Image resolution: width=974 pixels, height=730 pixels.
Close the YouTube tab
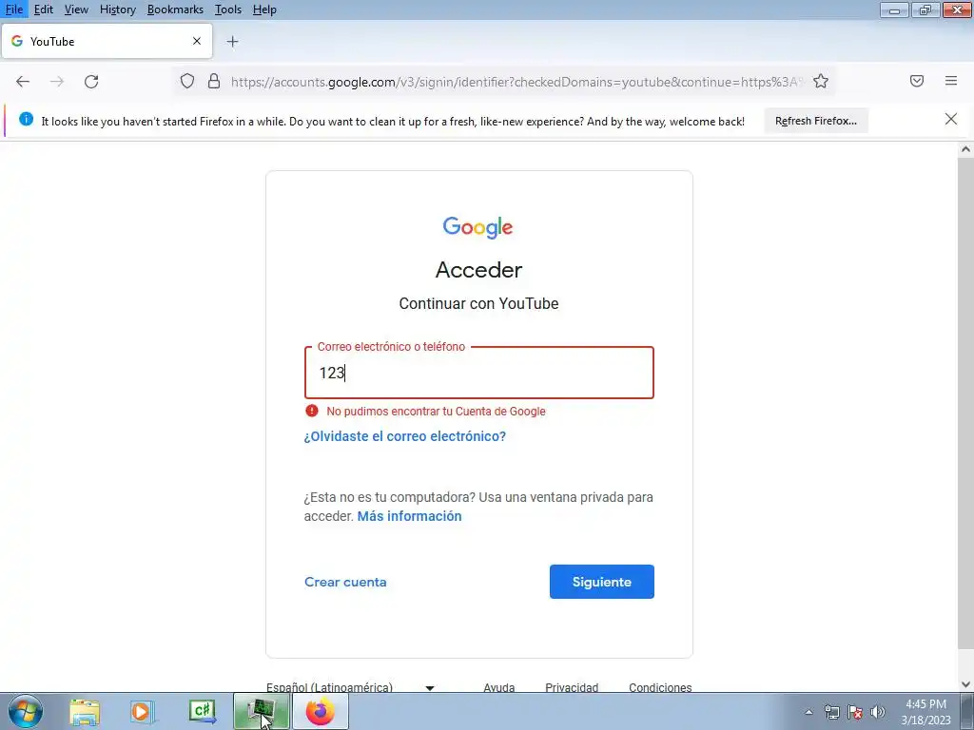pyautogui.click(x=197, y=41)
